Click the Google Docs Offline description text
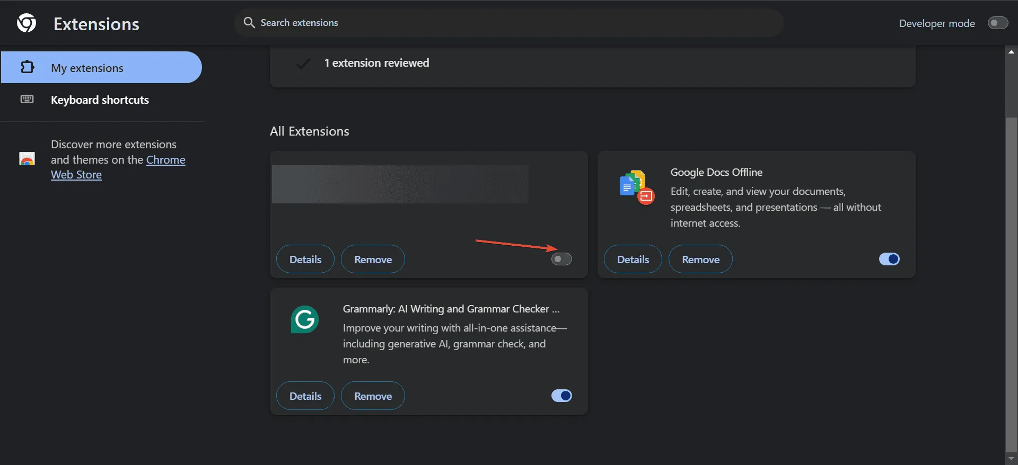The width and height of the screenshot is (1018, 465). pos(776,207)
